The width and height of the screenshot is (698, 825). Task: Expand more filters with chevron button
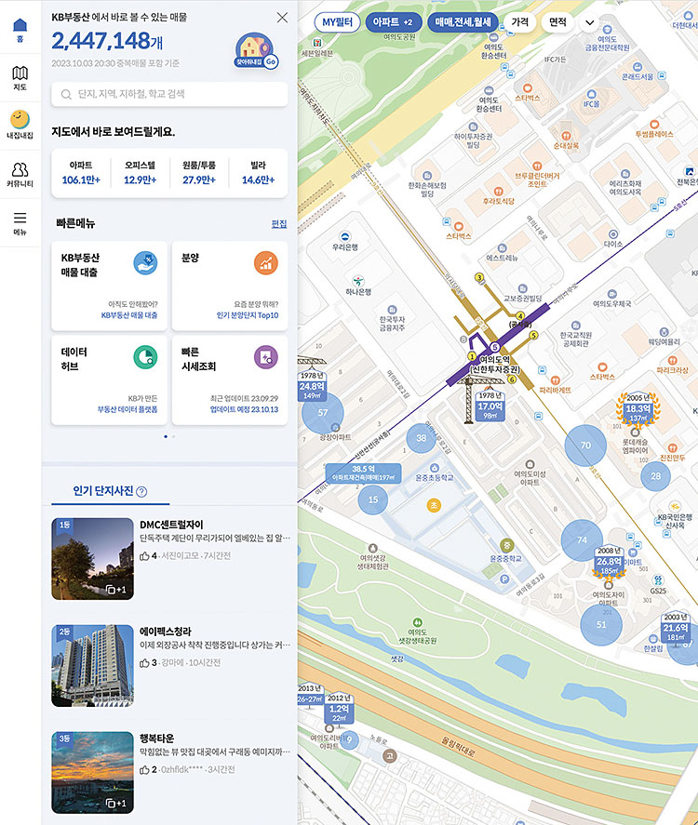[589, 22]
